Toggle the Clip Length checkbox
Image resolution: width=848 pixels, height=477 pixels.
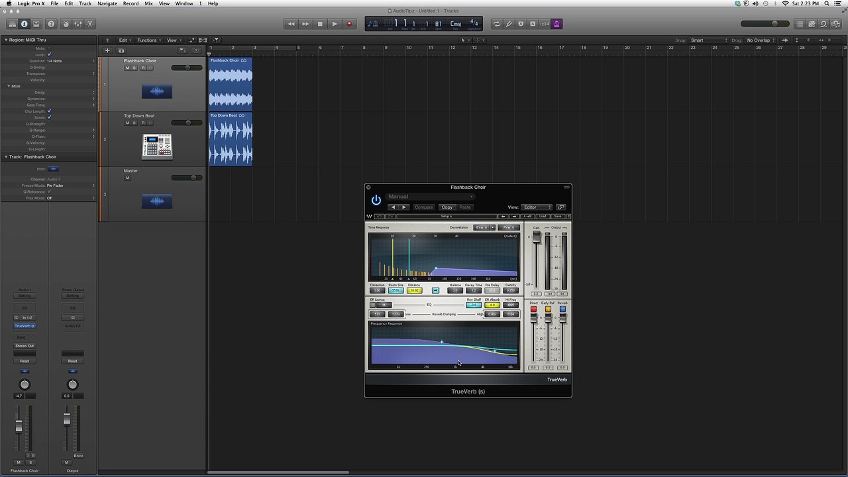point(49,111)
